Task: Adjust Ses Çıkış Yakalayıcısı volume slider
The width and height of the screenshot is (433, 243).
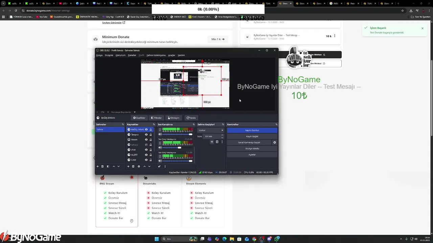Action: 177,147
